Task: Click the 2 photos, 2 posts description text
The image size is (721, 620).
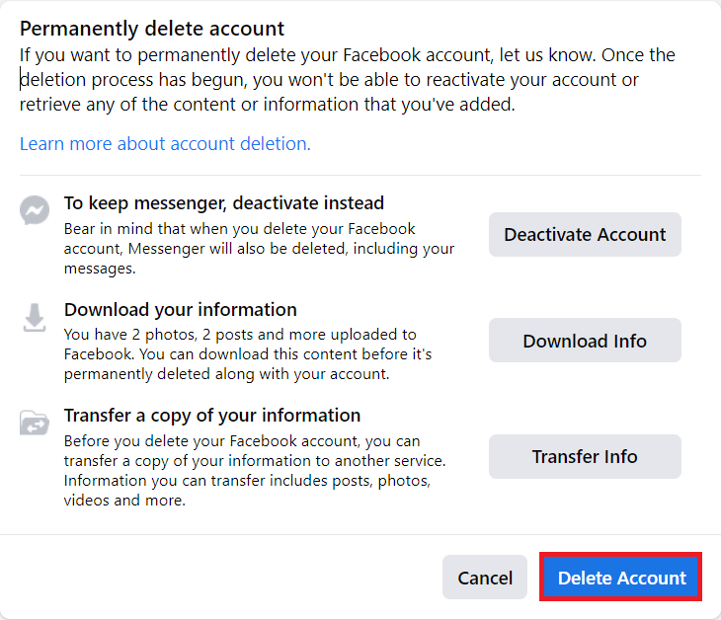Action: click(248, 354)
